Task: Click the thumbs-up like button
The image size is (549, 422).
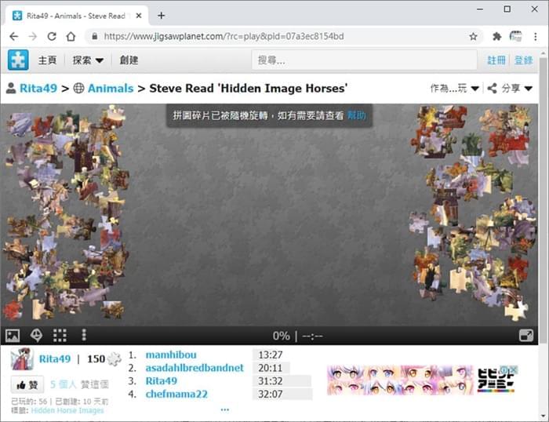Action: coord(27,385)
